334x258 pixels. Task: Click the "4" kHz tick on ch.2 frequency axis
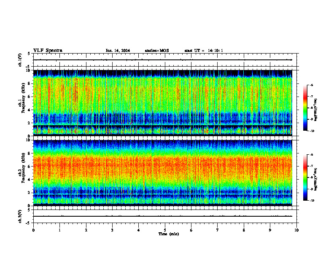click(x=29, y=180)
